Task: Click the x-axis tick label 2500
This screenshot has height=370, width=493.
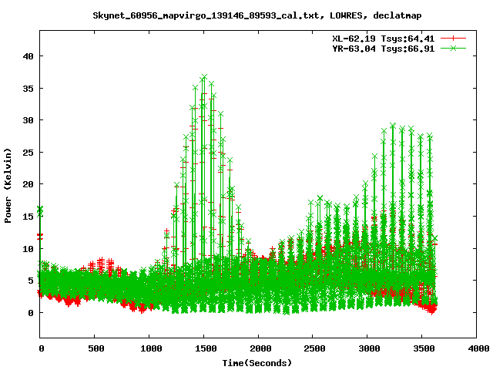Action: (x=315, y=348)
